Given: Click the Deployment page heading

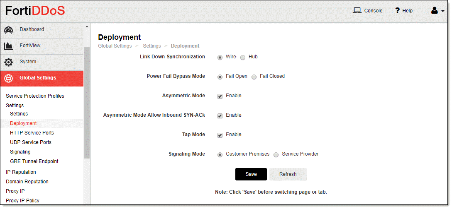Looking at the screenshot, I should (120, 37).
